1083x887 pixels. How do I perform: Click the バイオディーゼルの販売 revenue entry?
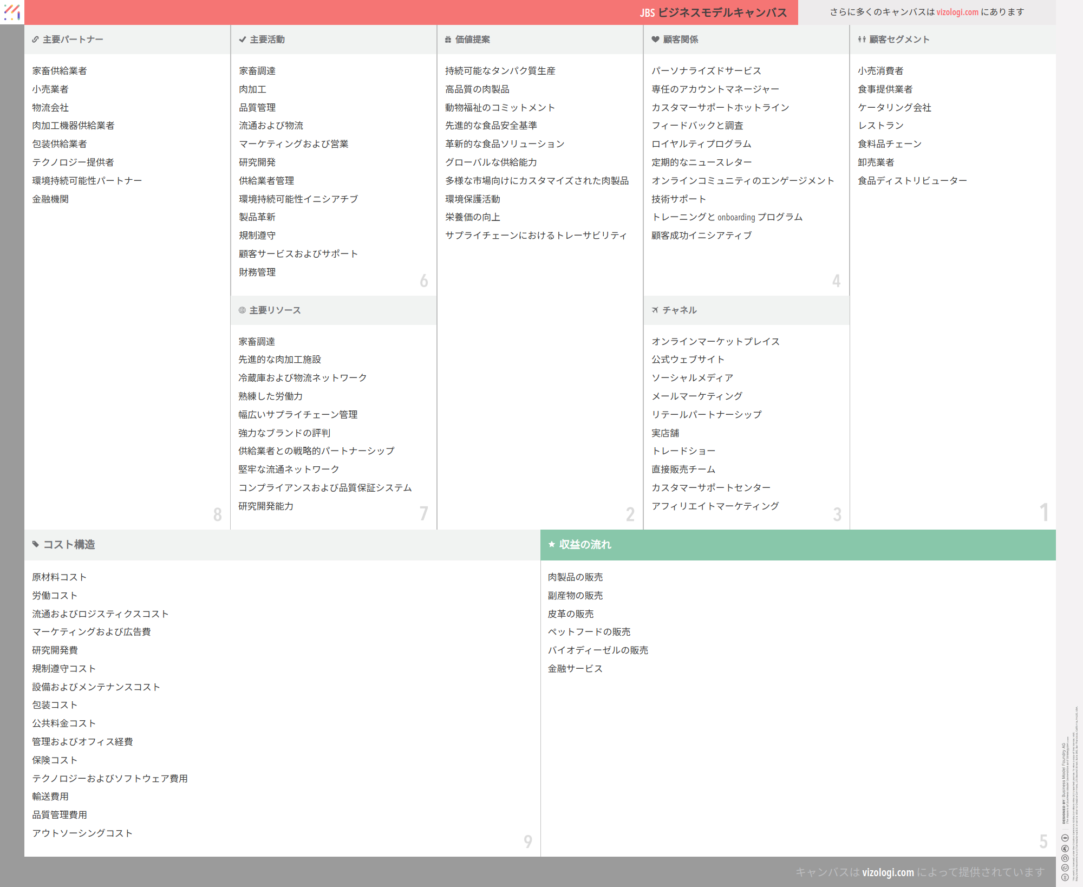598,650
